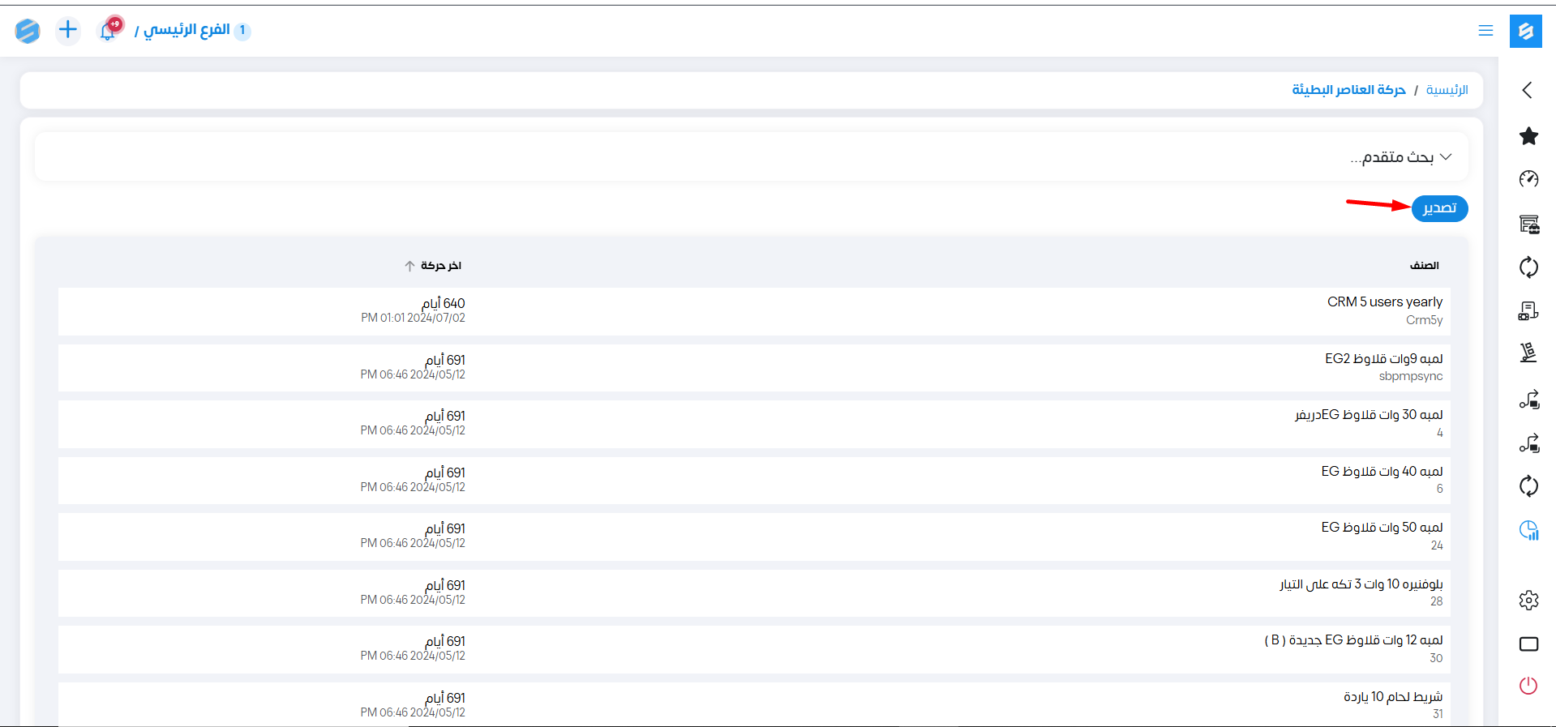Click the الصنف column header
1556x727 pixels.
[x=1424, y=266]
